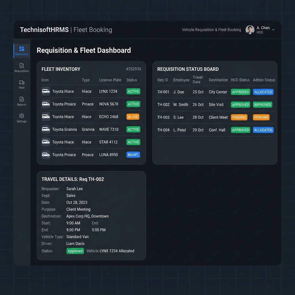Screen dimensions: 295x295
Task: Click the fleet inventory ID #252930
Action: [133, 69]
